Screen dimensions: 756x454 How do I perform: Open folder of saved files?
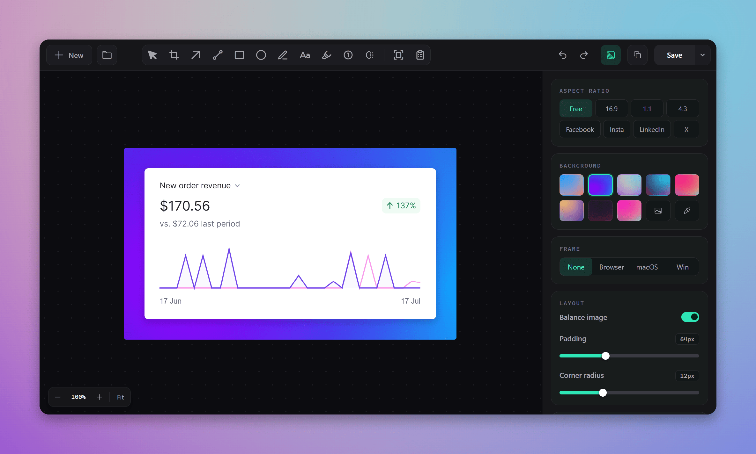pos(107,55)
